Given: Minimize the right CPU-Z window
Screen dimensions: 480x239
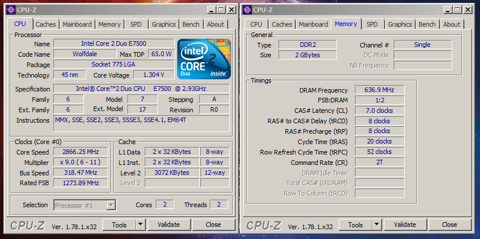Looking at the screenshot, I should pos(448,9).
